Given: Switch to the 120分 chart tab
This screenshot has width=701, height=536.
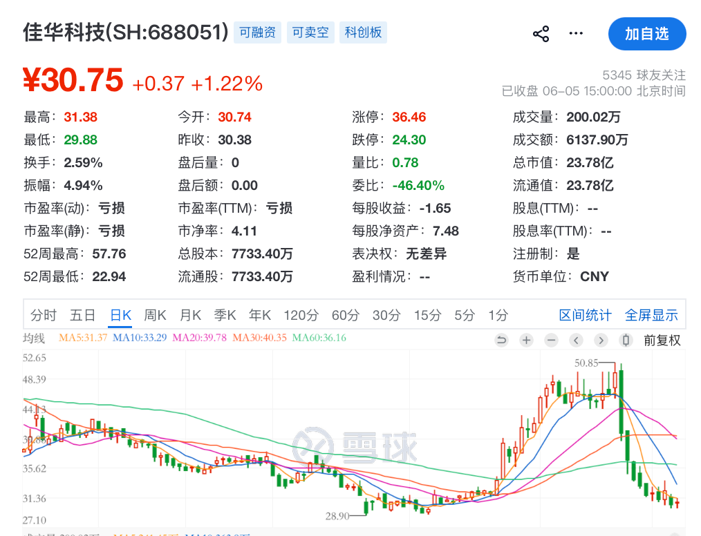Looking at the screenshot, I should (x=301, y=316).
